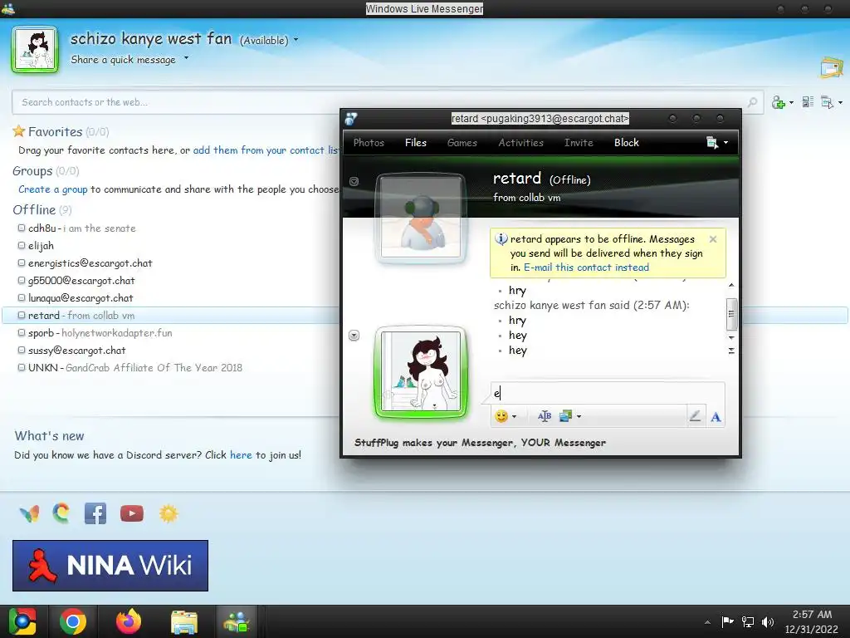Open the Facebook icon in bottom bar

click(95, 513)
